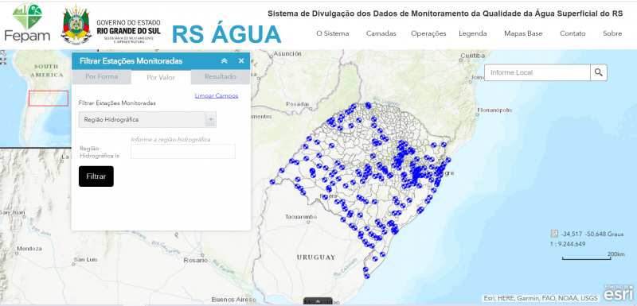Click the Informe Local search field
This screenshot has width=637, height=306.
click(x=537, y=72)
